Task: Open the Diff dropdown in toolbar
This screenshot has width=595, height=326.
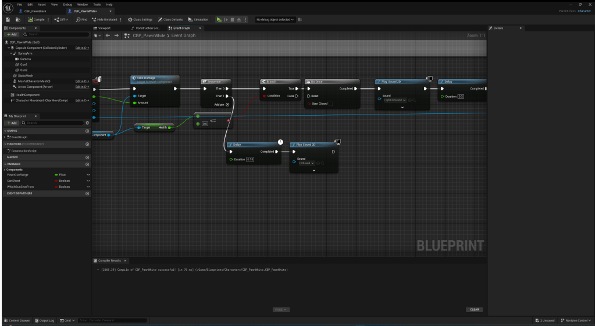Action: (62, 19)
